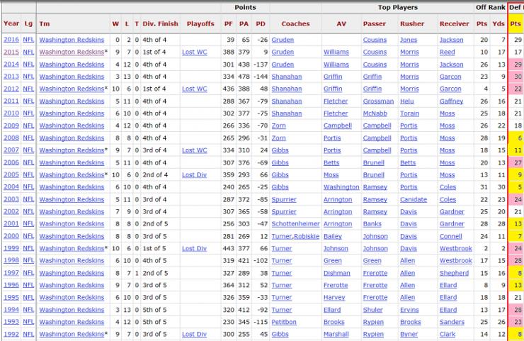The width and height of the screenshot is (524, 341).
Task: Sort by the PF column header
Action: (x=228, y=24)
